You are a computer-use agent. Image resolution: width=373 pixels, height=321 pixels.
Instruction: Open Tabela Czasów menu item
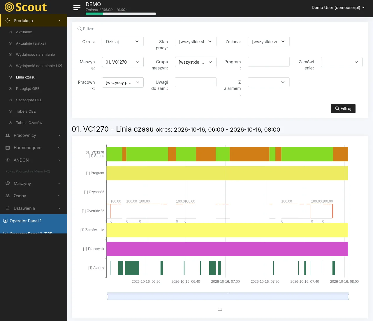[x=29, y=123]
